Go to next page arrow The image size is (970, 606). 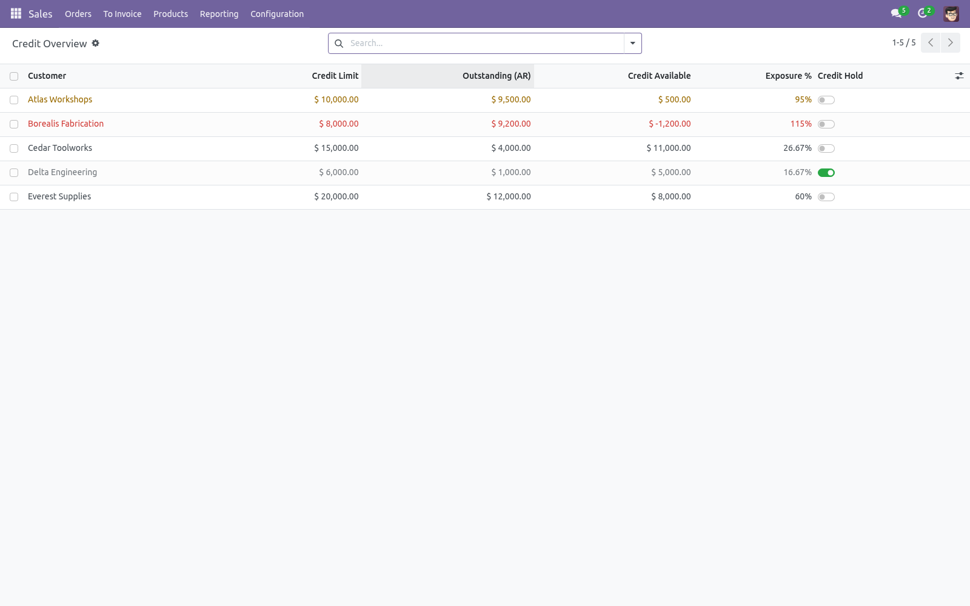click(x=951, y=42)
